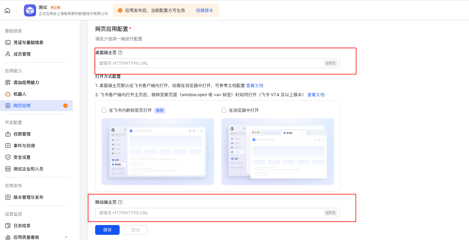
Task: Open 安全设置 in the sidebar
Action: [x=22, y=157]
